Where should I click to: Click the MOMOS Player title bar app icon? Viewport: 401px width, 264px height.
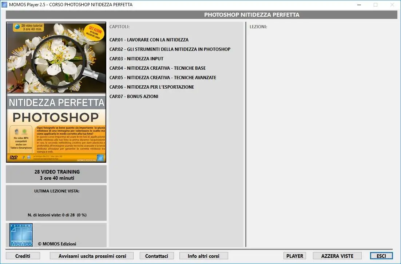coord(4,5)
